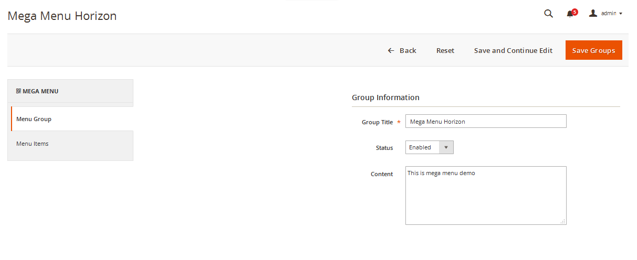The width and height of the screenshot is (637, 260).
Task: Click the grid icon beside MEGA MENU
Action: [18, 91]
